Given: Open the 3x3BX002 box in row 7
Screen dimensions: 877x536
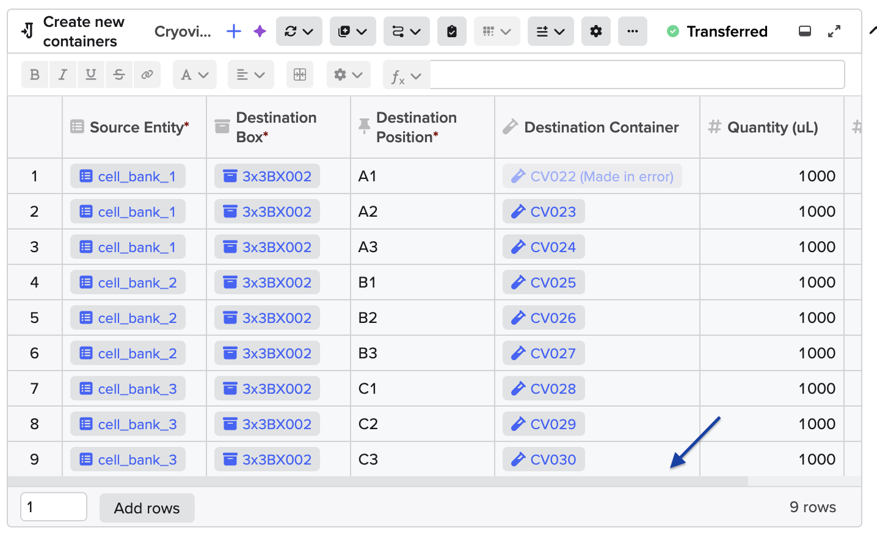Looking at the screenshot, I should (x=267, y=389).
